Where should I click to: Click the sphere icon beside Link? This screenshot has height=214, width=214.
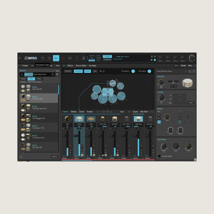[x=101, y=71]
